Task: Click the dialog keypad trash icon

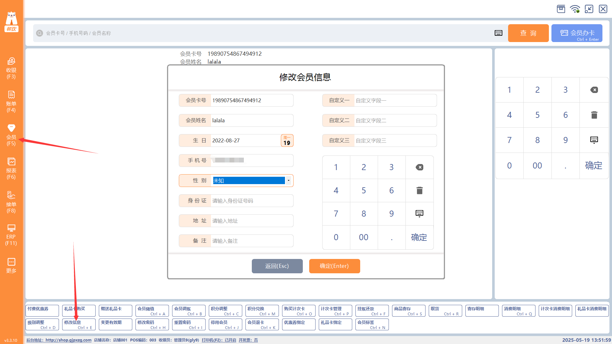Action: (x=419, y=190)
